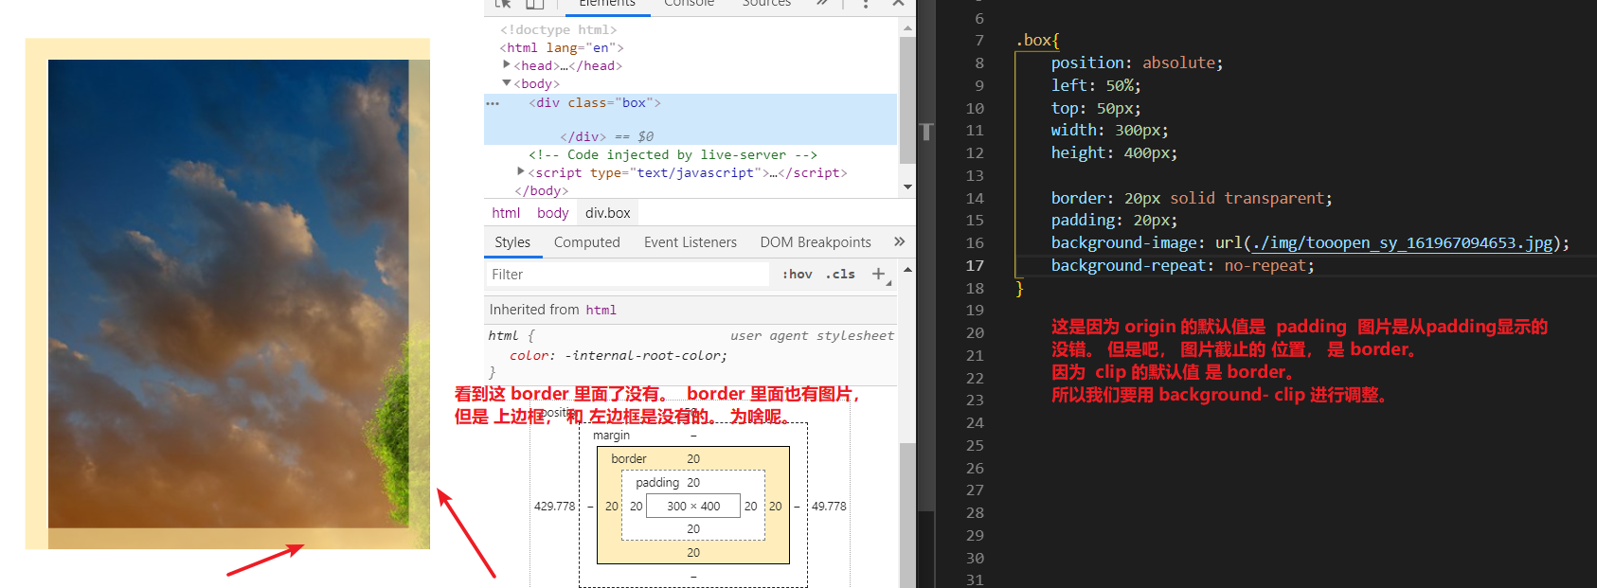
Task: Activate the inspect element picker icon
Action: pos(503,4)
